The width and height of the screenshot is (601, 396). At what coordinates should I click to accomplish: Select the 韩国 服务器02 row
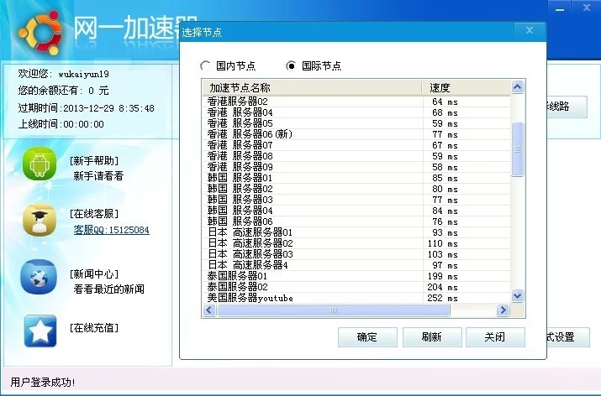(x=356, y=189)
